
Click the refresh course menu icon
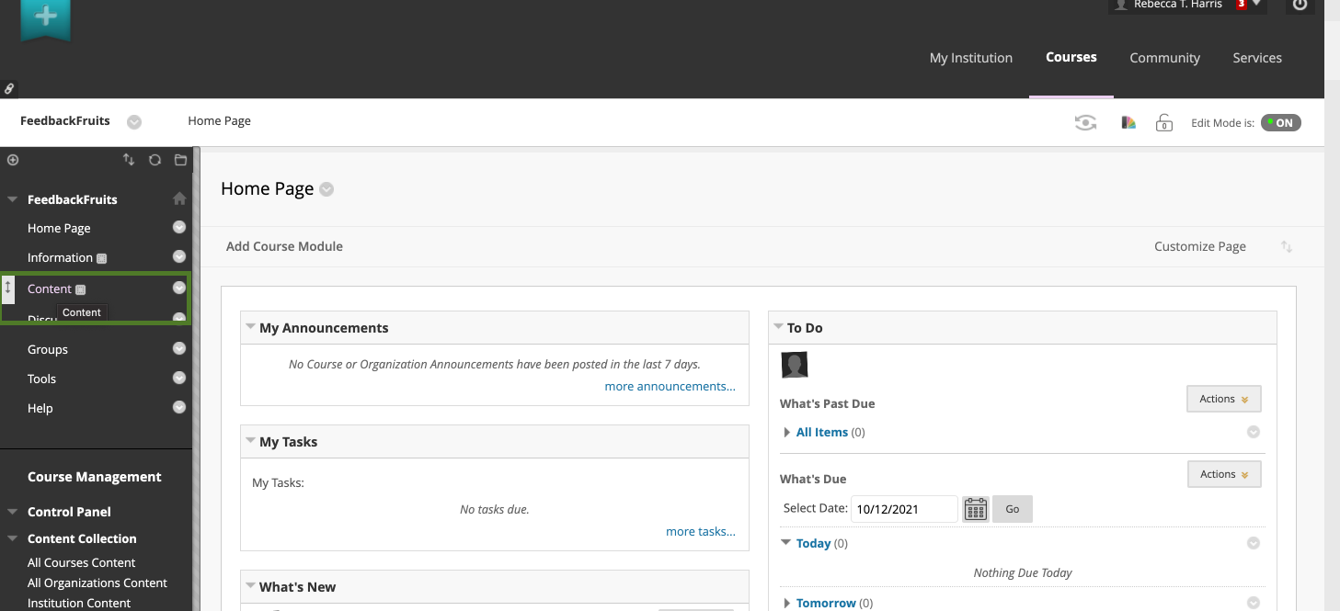[155, 160]
